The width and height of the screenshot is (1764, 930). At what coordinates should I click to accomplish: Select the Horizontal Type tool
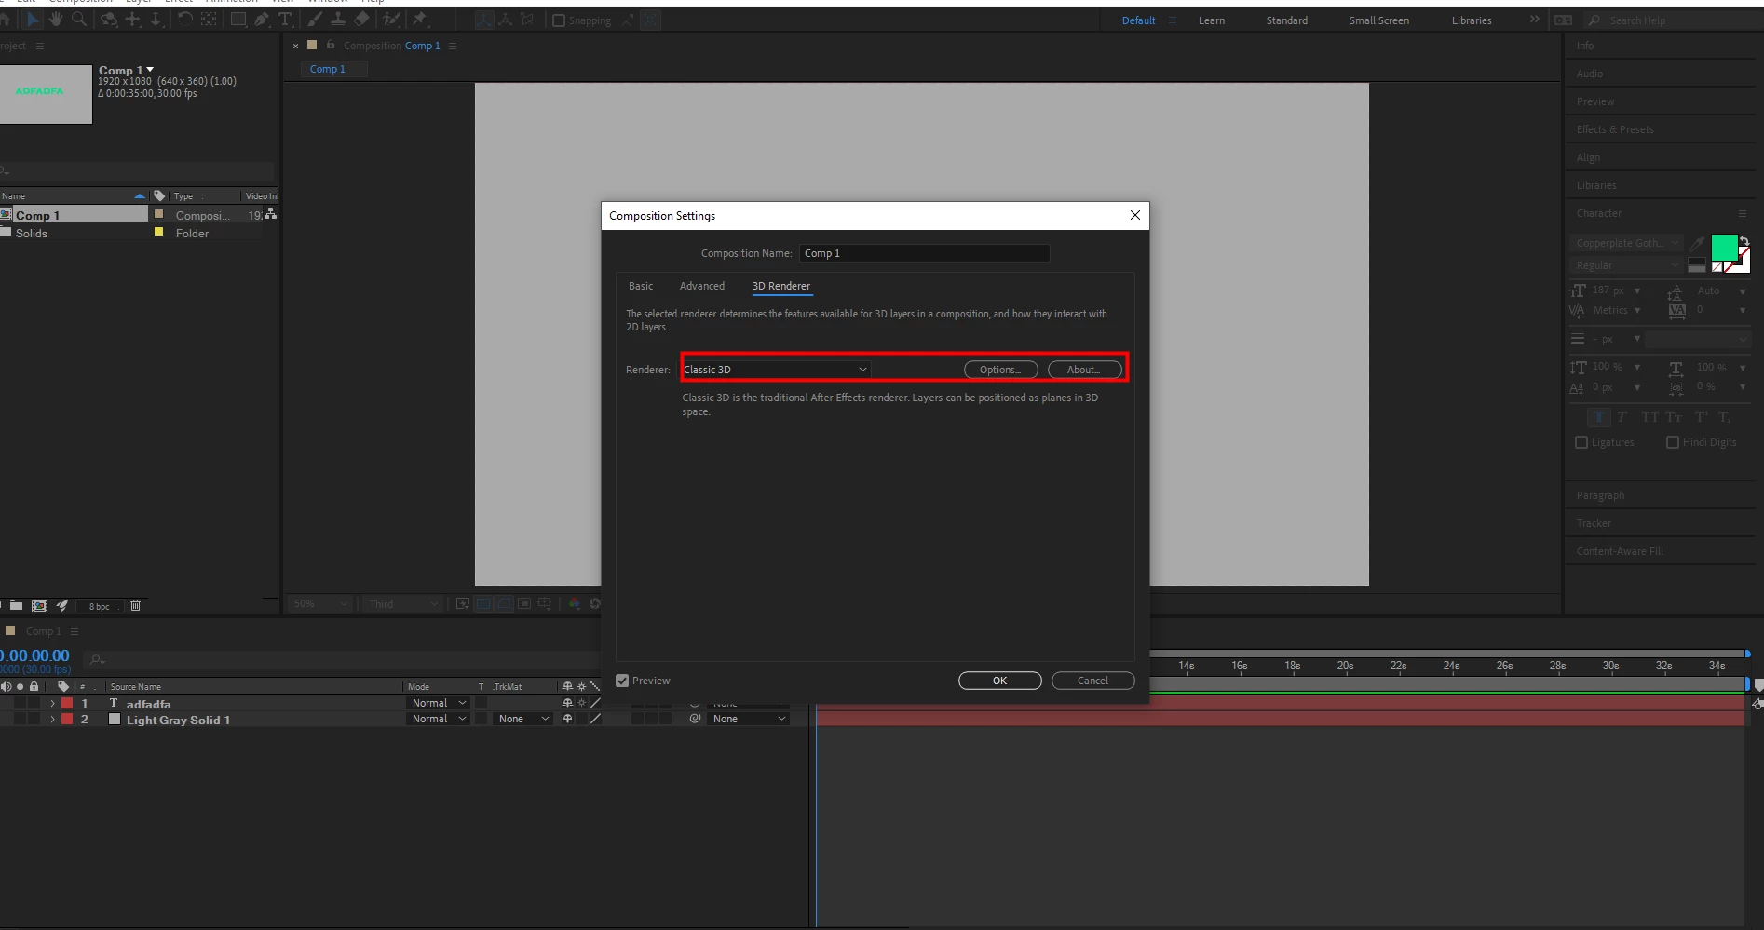(285, 19)
